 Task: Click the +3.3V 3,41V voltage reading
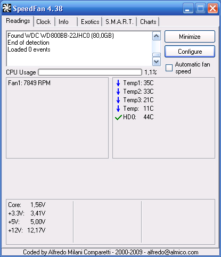pyautogui.click(x=27, y=213)
